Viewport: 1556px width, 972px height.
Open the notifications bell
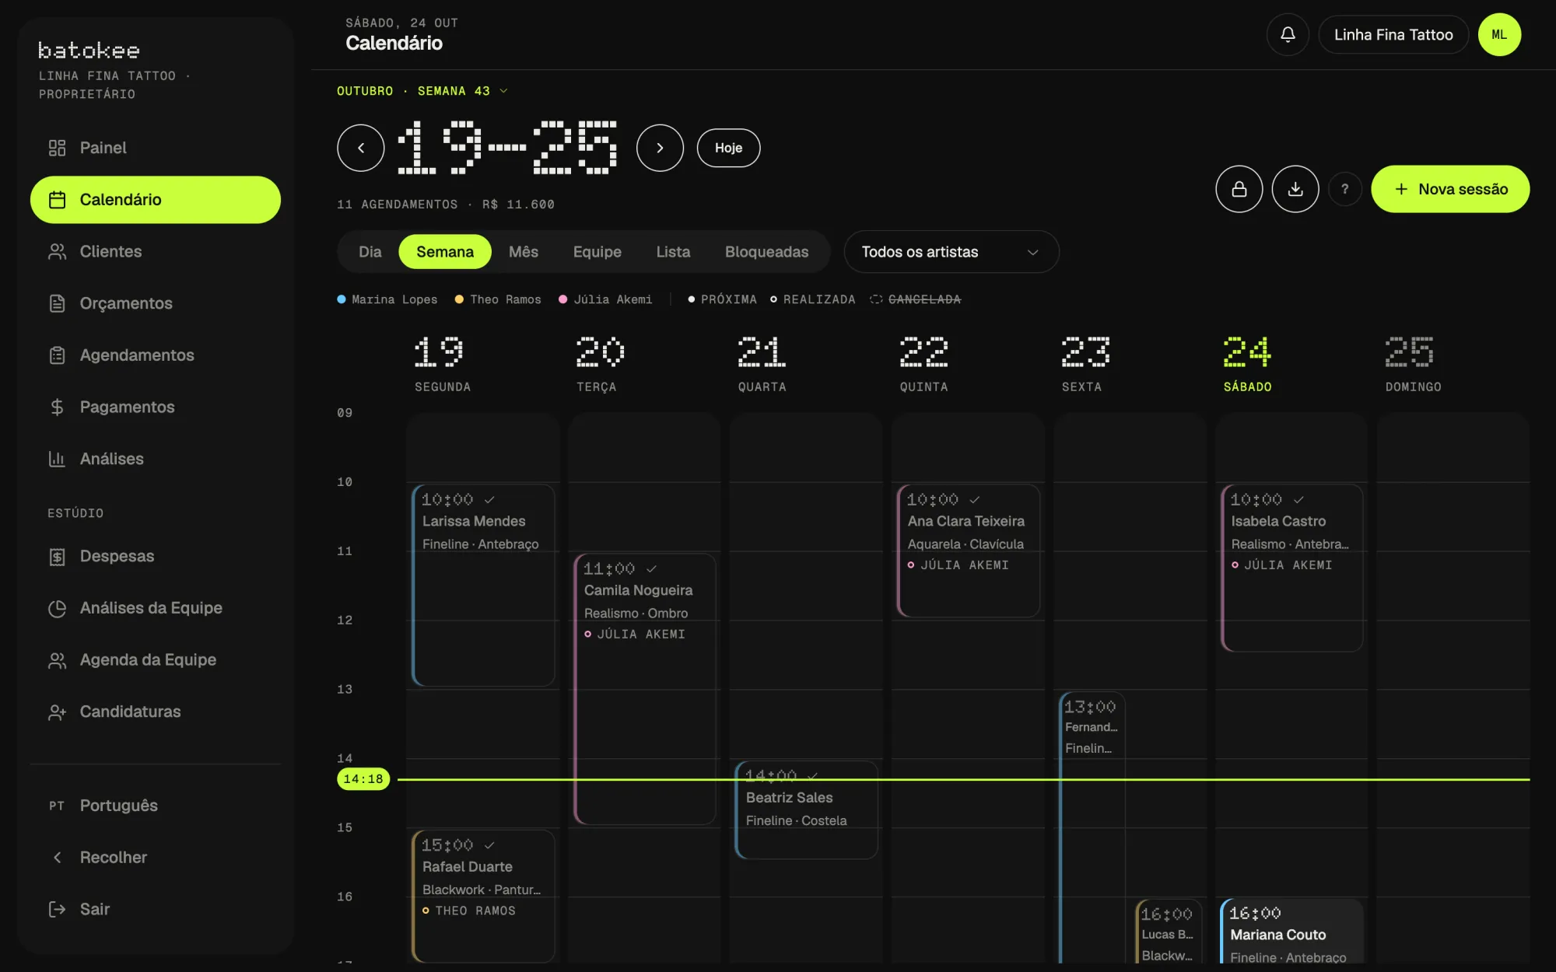[x=1288, y=35]
